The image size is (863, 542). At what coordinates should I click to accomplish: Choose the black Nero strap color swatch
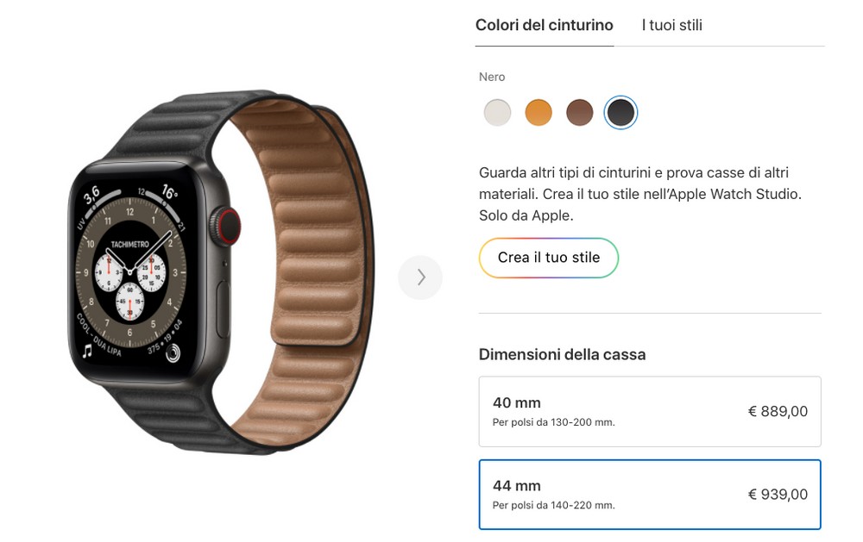click(620, 113)
